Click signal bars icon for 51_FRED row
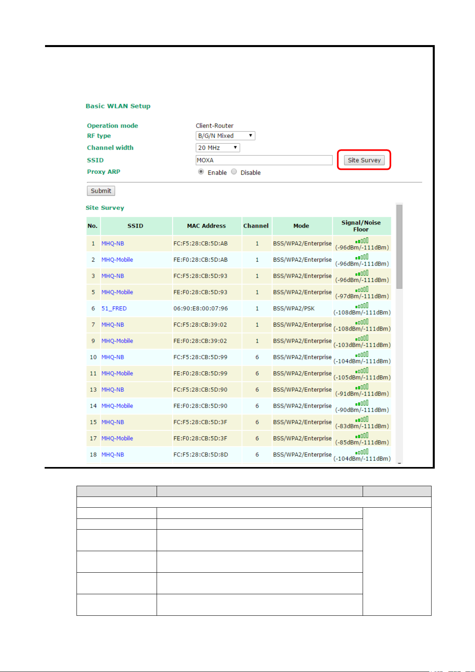475x672 pixels. pyautogui.click(x=362, y=305)
